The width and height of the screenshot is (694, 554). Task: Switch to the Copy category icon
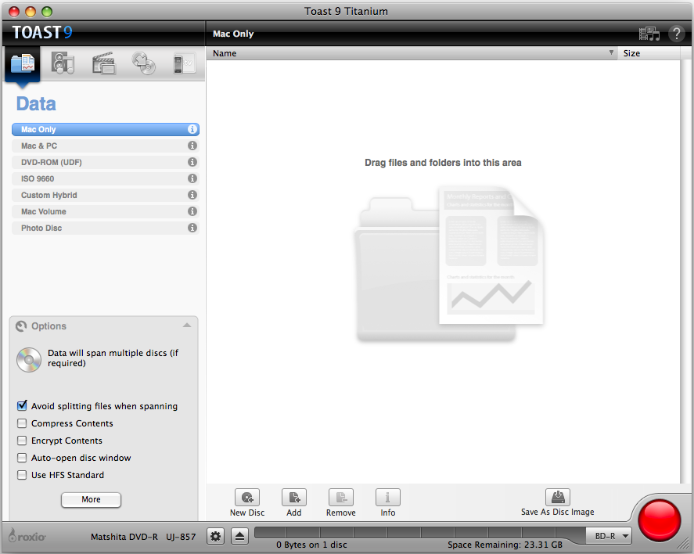point(144,63)
